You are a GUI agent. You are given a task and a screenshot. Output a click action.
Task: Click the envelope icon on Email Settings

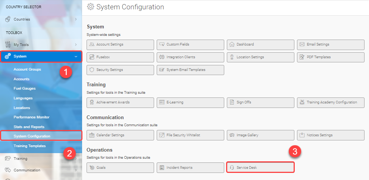[302, 44]
